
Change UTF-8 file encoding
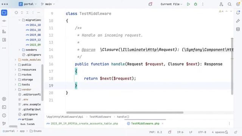click(202, 132)
